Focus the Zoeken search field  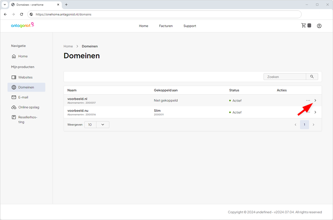click(284, 76)
